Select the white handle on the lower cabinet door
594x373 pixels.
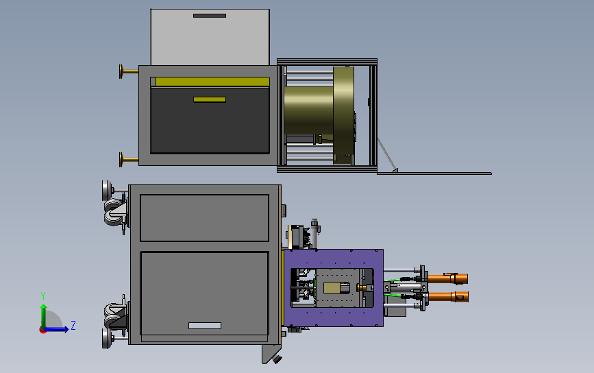coord(205,326)
